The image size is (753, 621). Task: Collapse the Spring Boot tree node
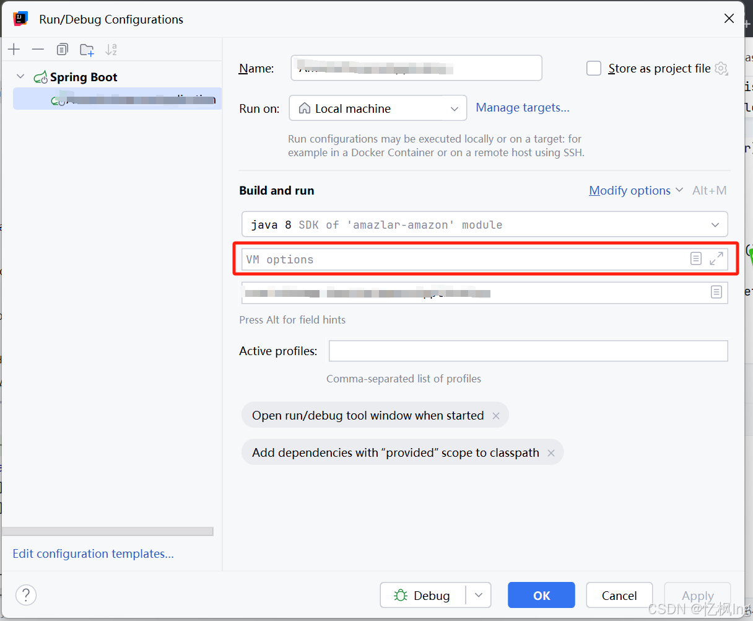(20, 77)
